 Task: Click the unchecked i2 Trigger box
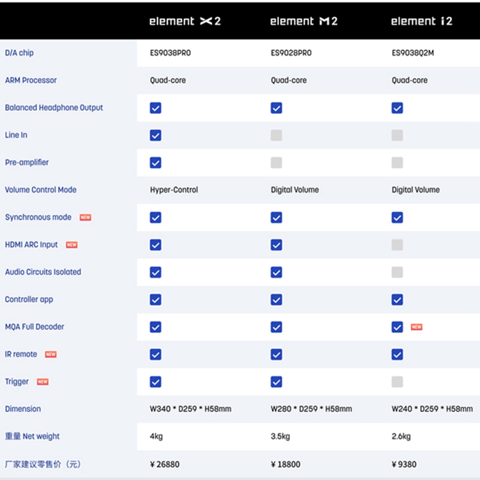[397, 382]
